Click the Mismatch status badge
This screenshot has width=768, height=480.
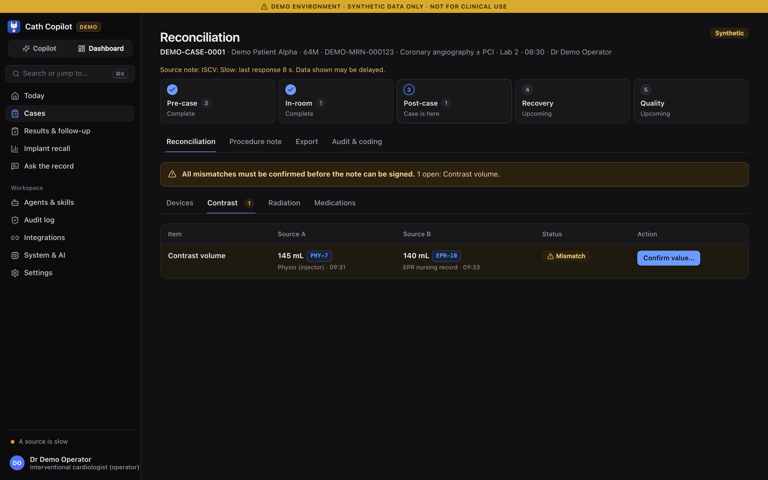(566, 256)
